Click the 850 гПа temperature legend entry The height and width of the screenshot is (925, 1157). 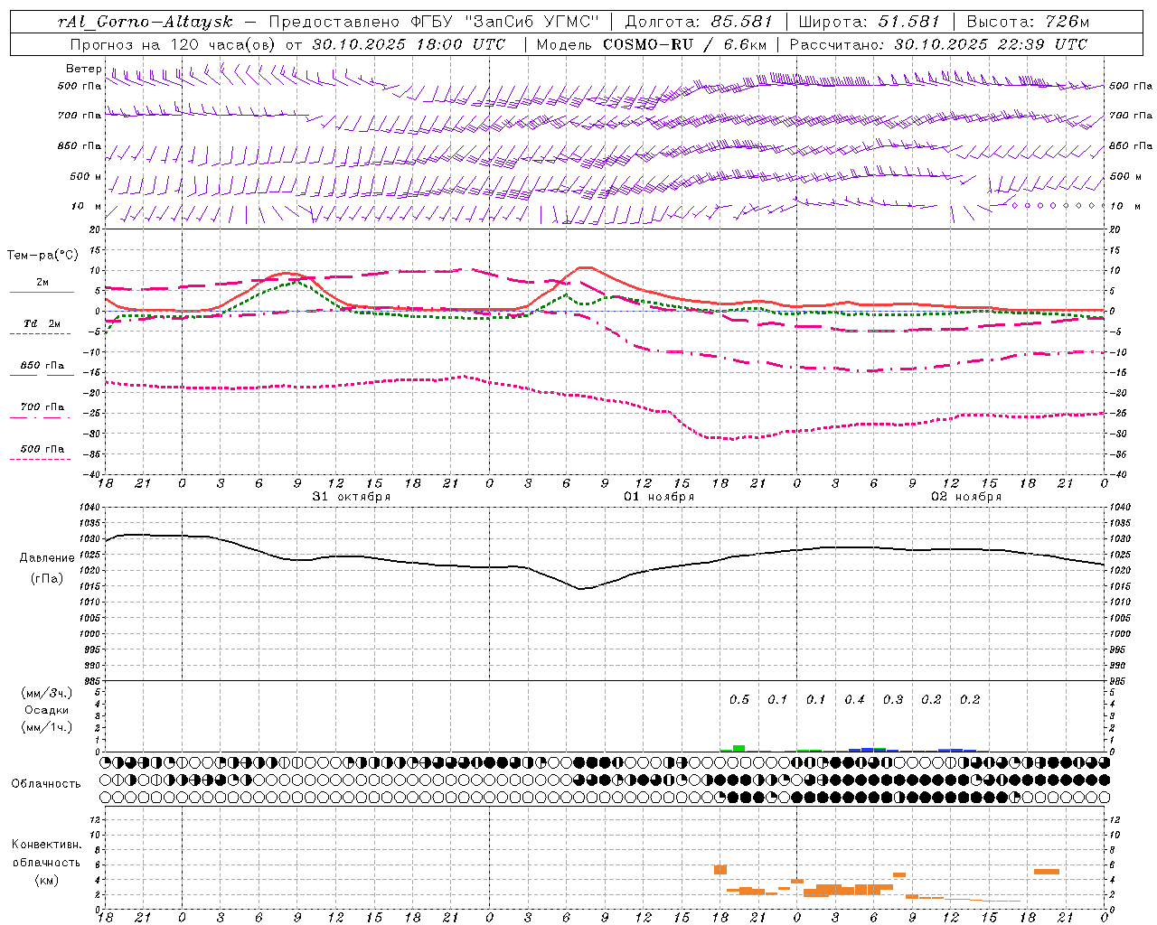click(42, 366)
